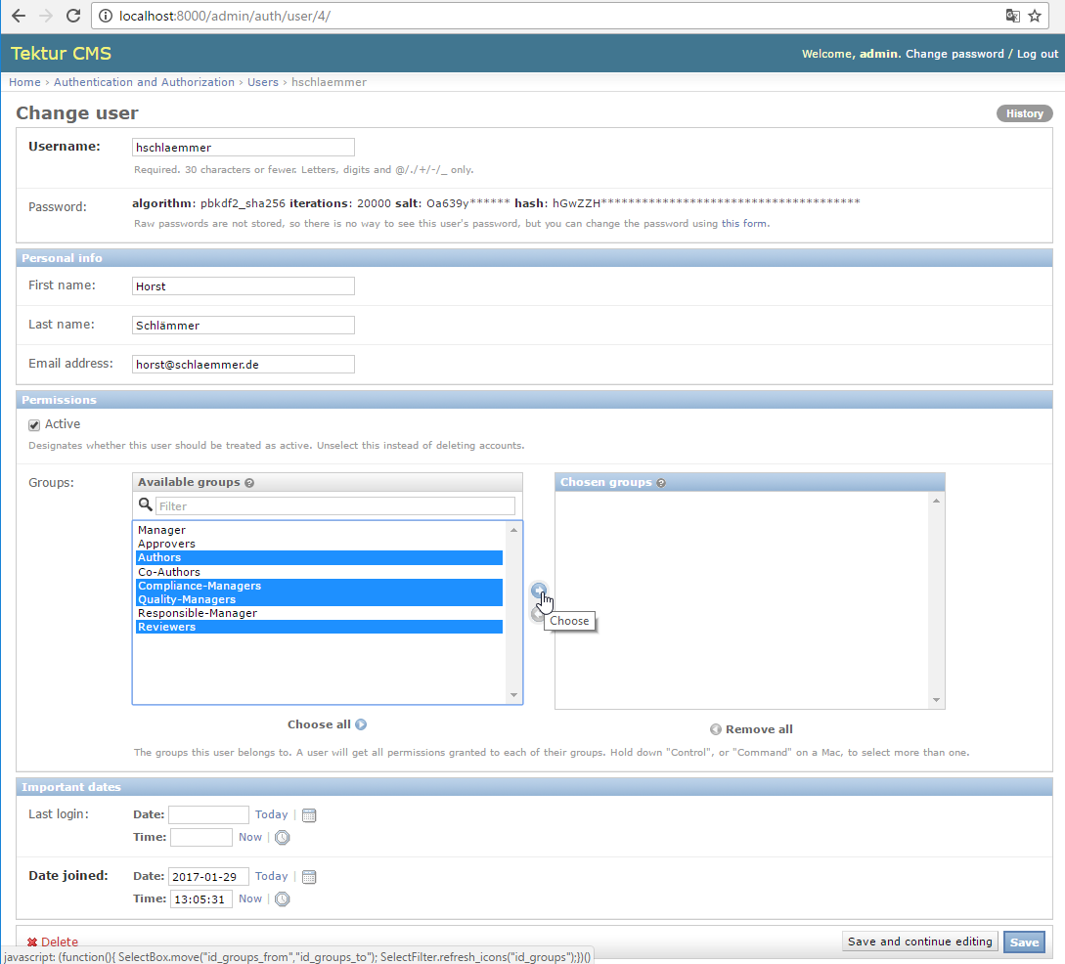Viewport: 1065px width, 964px height.
Task: Click the Choose arrow icon between group lists
Action: (538, 590)
